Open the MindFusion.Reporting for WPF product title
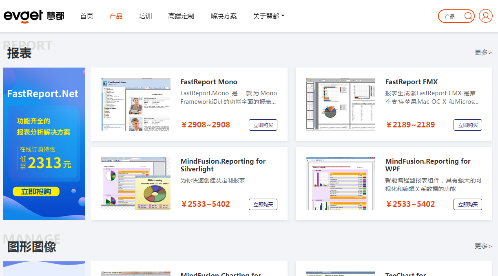 pos(427,165)
